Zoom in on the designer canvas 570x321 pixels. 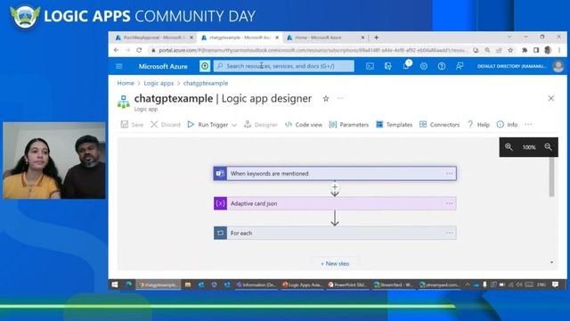point(509,147)
